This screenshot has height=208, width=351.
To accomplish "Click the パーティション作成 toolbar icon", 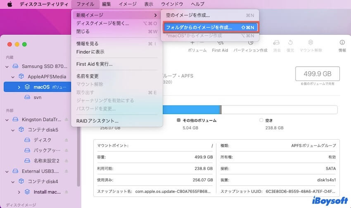I will (251, 42).
